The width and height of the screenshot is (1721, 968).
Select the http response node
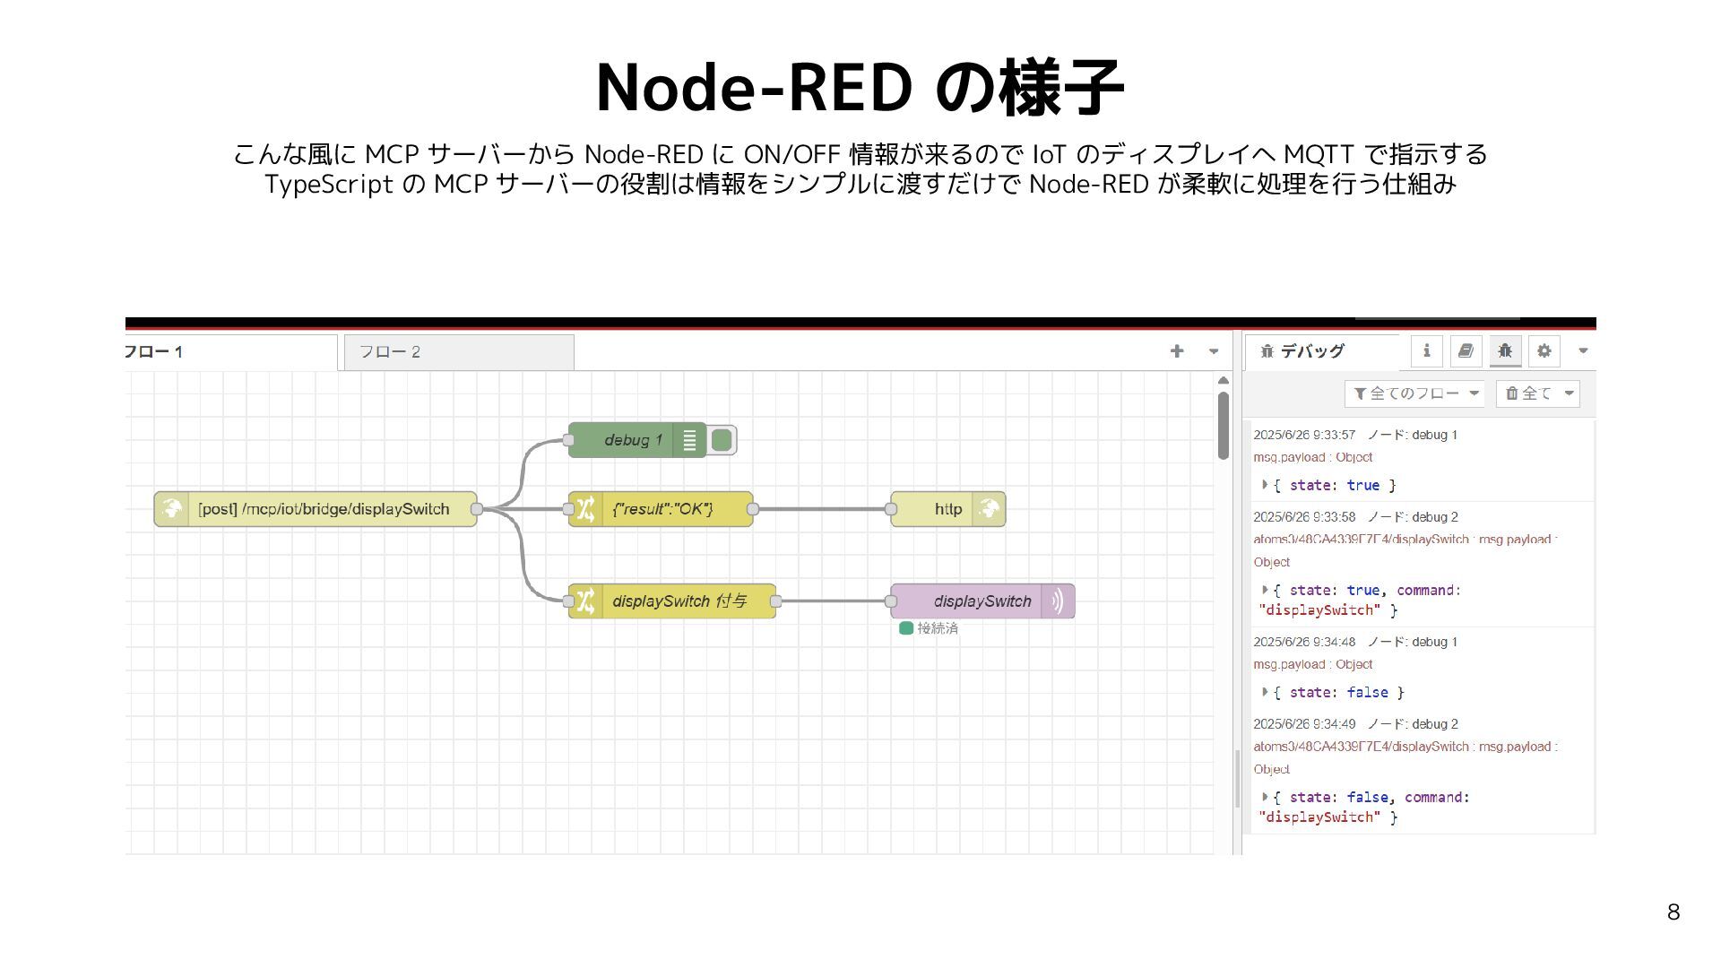948,509
